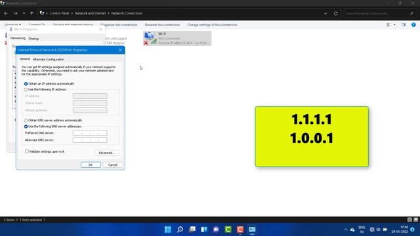Screen dimensions: 420x236
Task: Open the General tab in IPv4 Properties
Action: pyautogui.click(x=24, y=59)
